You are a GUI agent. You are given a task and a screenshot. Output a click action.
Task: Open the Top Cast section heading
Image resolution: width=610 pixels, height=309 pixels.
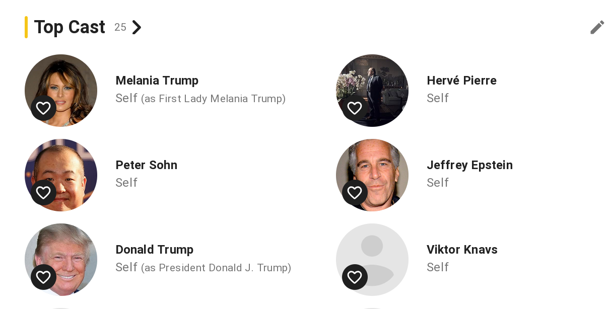point(70,27)
